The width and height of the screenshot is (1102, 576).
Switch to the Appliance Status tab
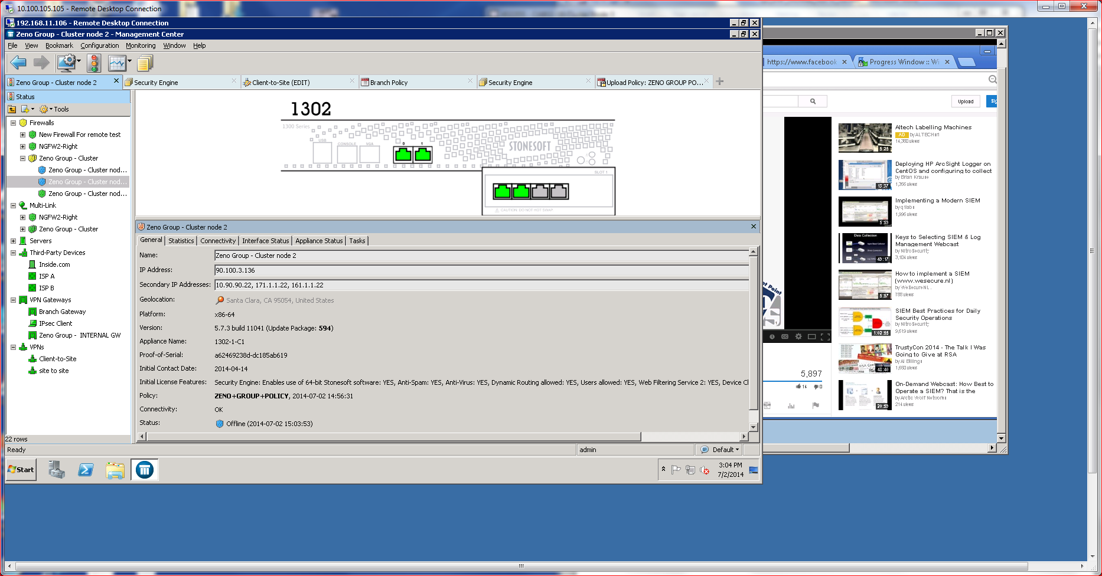click(319, 241)
